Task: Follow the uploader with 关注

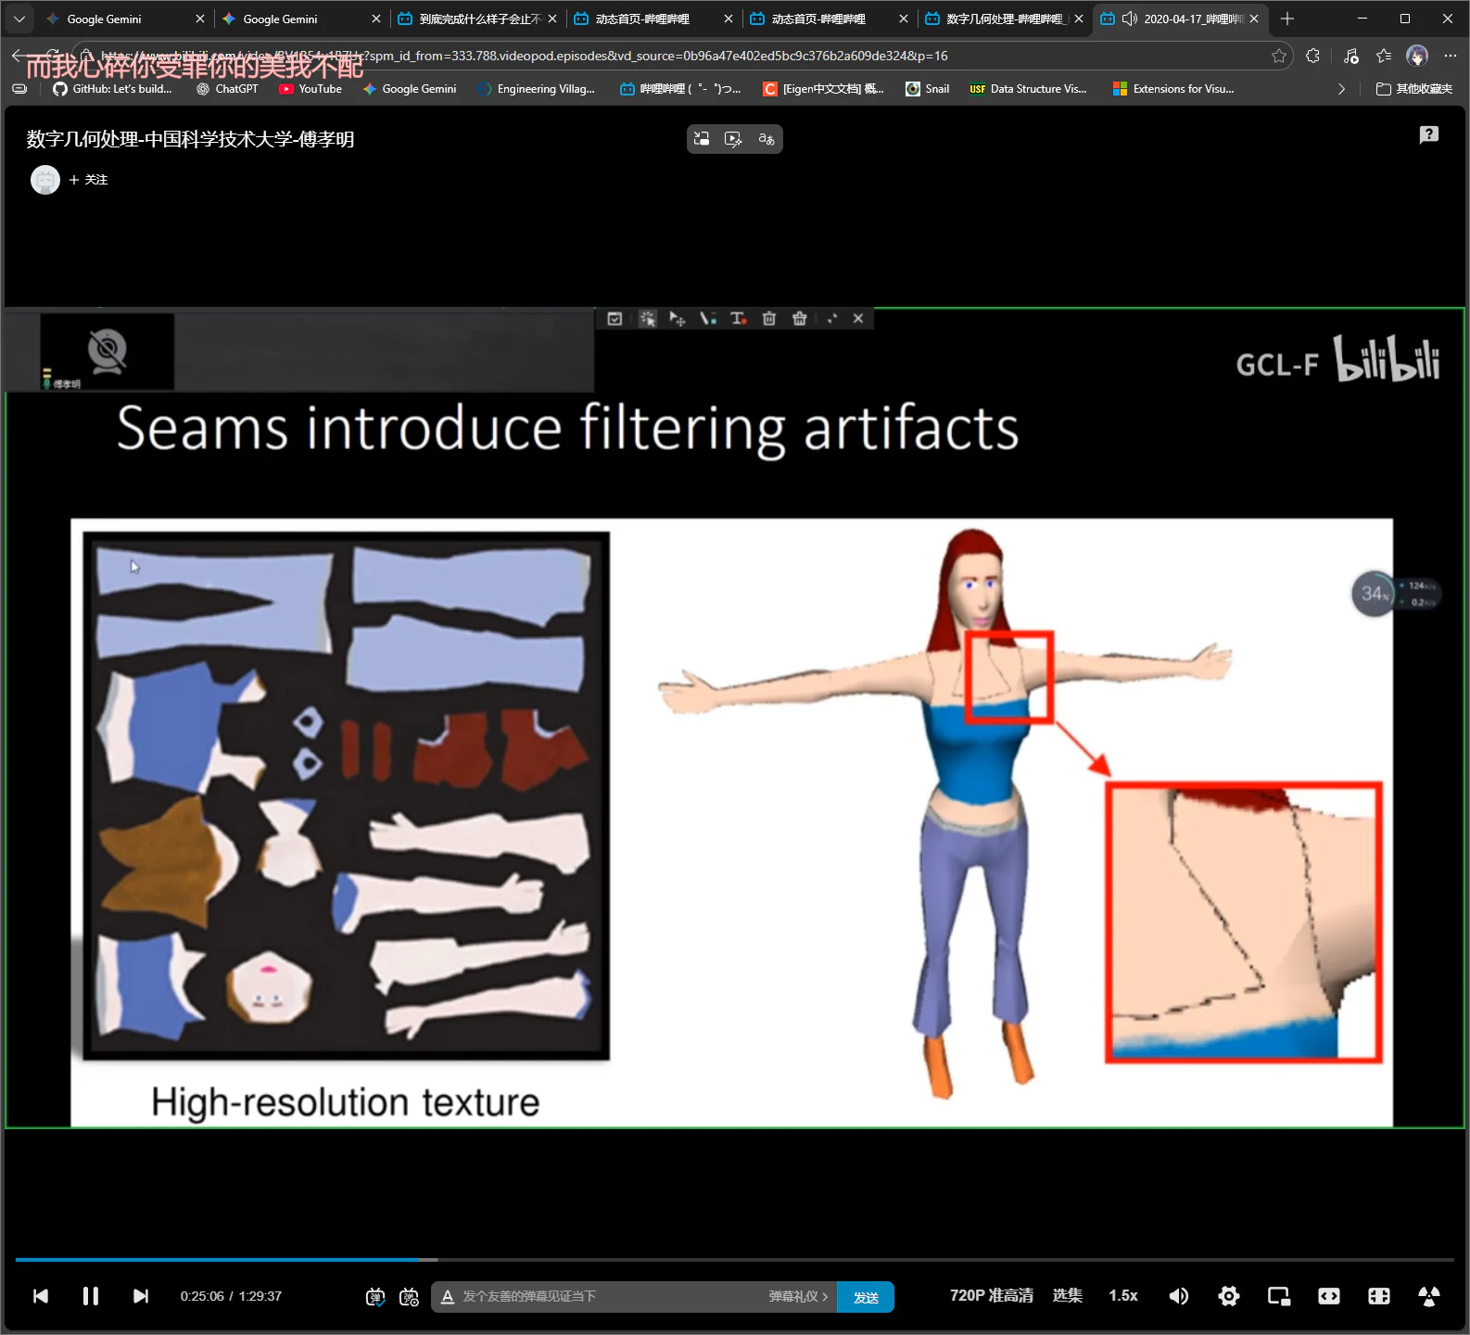Action: point(88,180)
